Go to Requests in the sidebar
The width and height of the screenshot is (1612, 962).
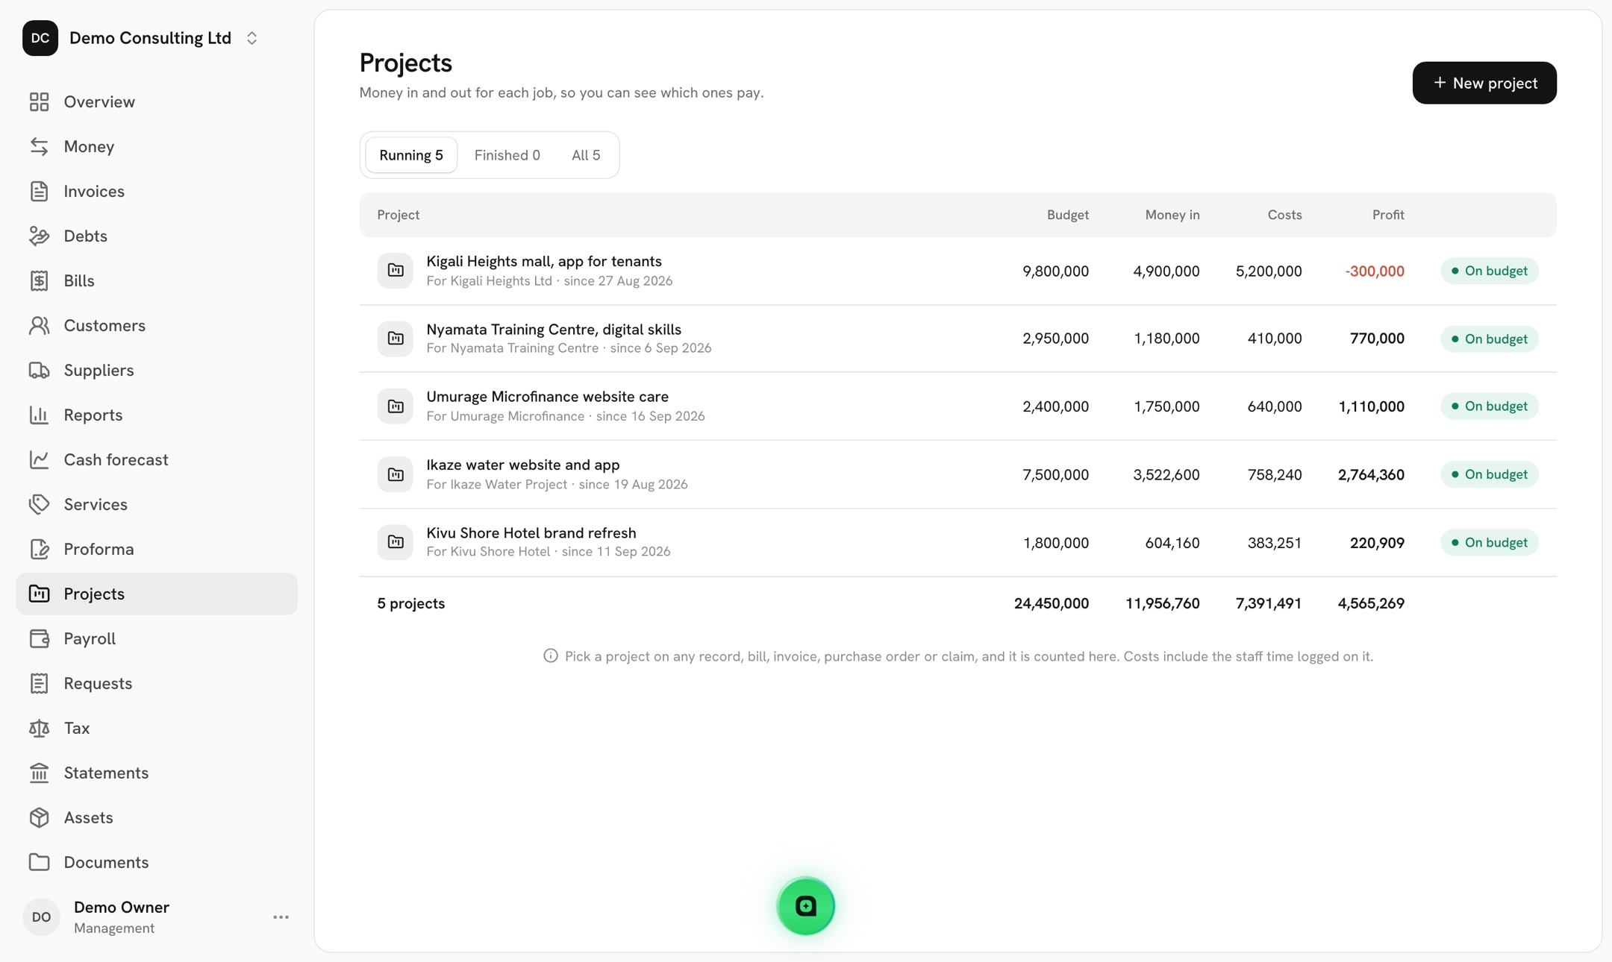click(157, 683)
